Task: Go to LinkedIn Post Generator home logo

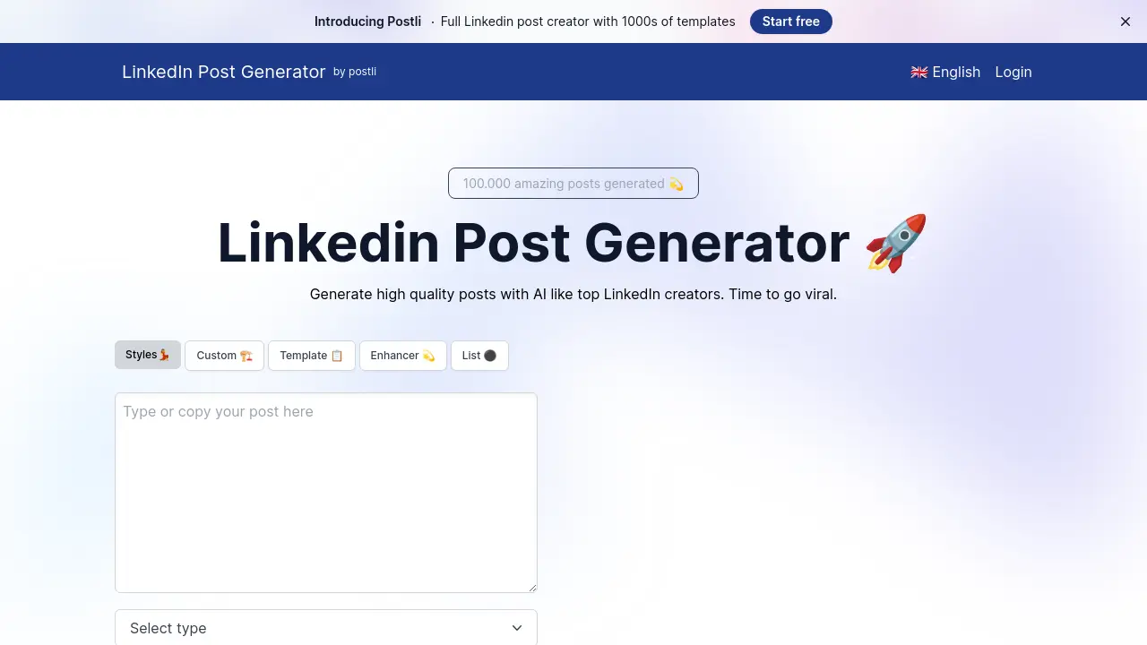Action: 224,72
